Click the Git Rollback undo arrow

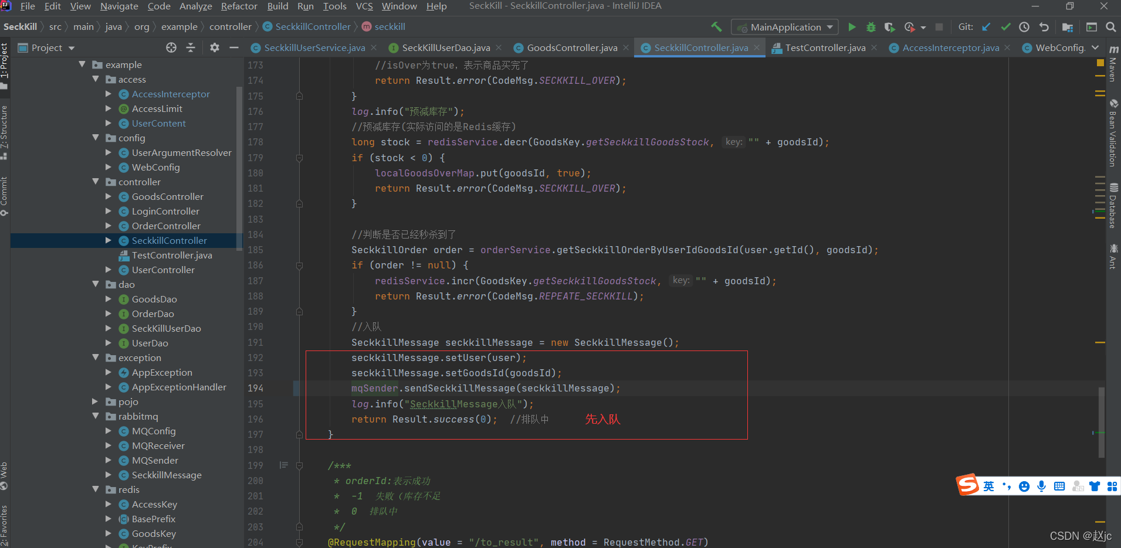point(1044,27)
